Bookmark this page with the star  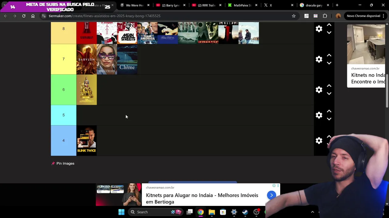click(294, 16)
